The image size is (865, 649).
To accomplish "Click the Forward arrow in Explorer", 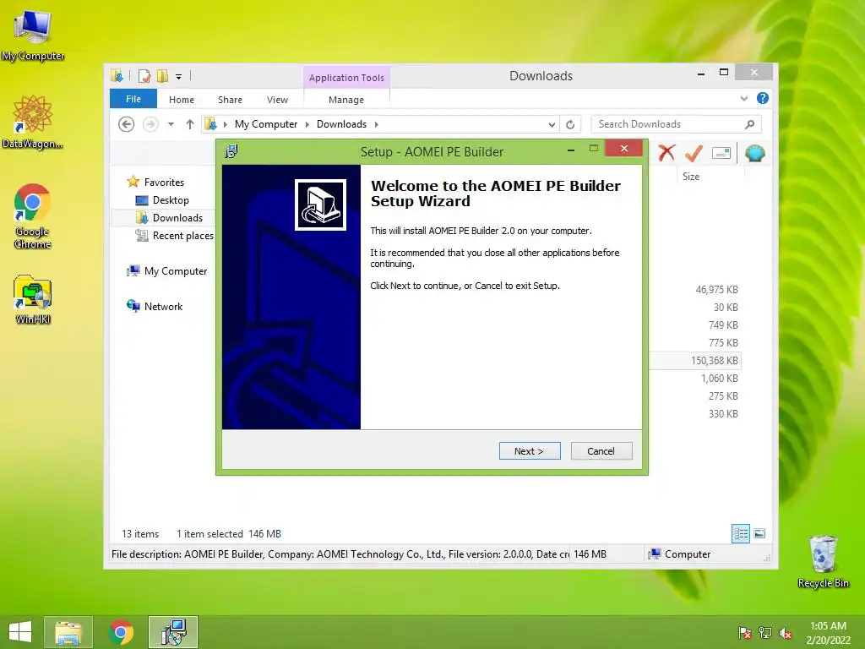I will 150,124.
